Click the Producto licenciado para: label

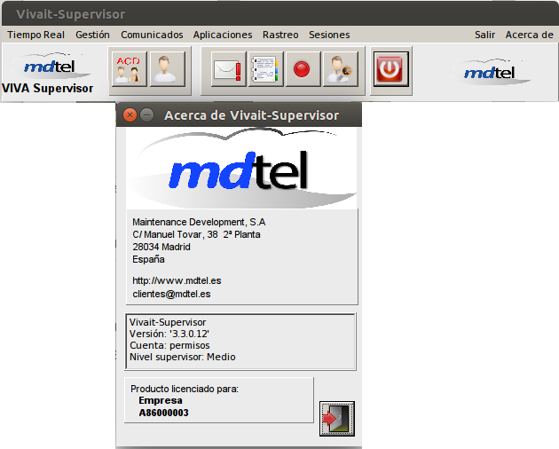[185, 389]
